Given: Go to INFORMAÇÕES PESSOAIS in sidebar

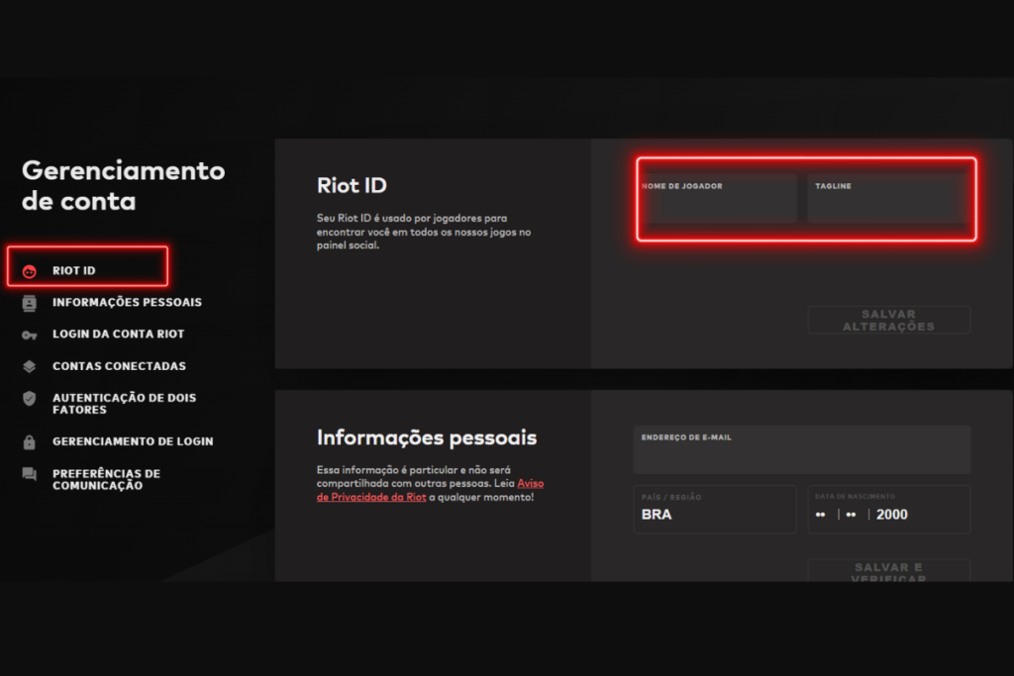Looking at the screenshot, I should point(128,303).
